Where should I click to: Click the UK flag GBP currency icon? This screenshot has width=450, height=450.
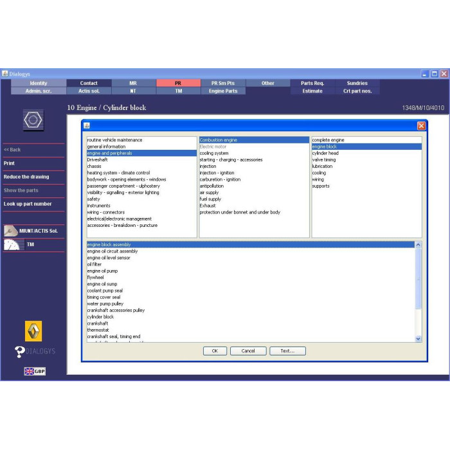(35, 371)
